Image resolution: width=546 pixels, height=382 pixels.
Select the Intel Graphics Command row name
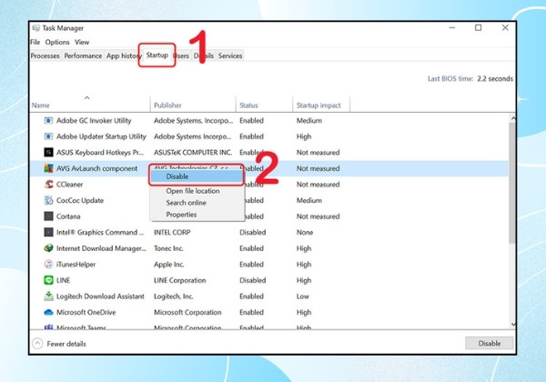pos(100,233)
